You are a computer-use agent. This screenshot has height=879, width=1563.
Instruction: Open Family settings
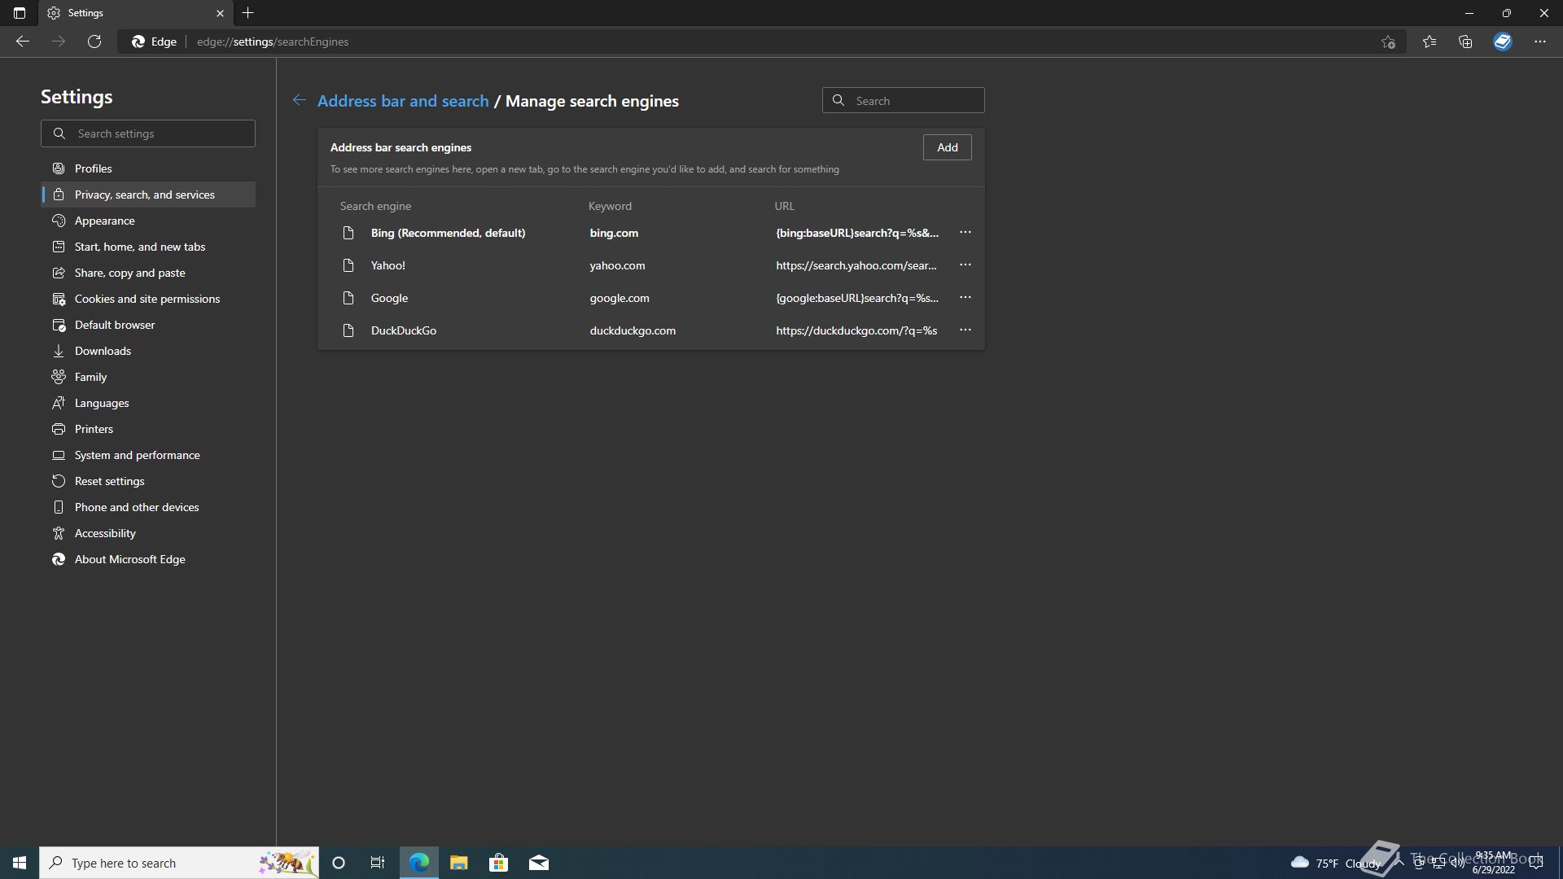(148, 377)
